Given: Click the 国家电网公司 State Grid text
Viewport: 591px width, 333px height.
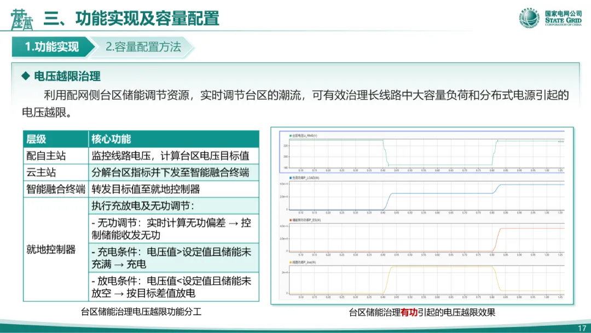Looking at the screenshot, I should click(x=563, y=18).
